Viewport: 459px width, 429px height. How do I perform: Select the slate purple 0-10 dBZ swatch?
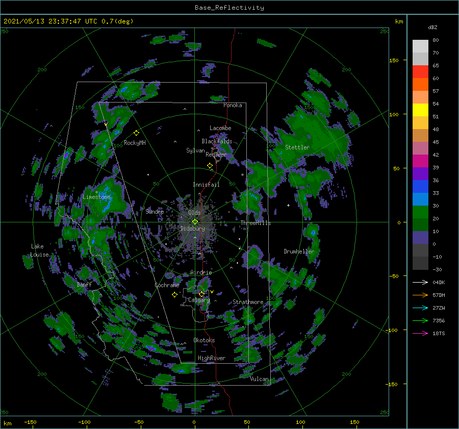[x=420, y=238]
